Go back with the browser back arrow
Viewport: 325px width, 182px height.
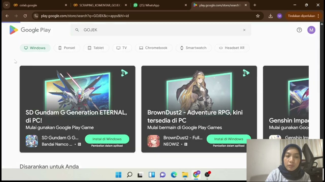7,16
